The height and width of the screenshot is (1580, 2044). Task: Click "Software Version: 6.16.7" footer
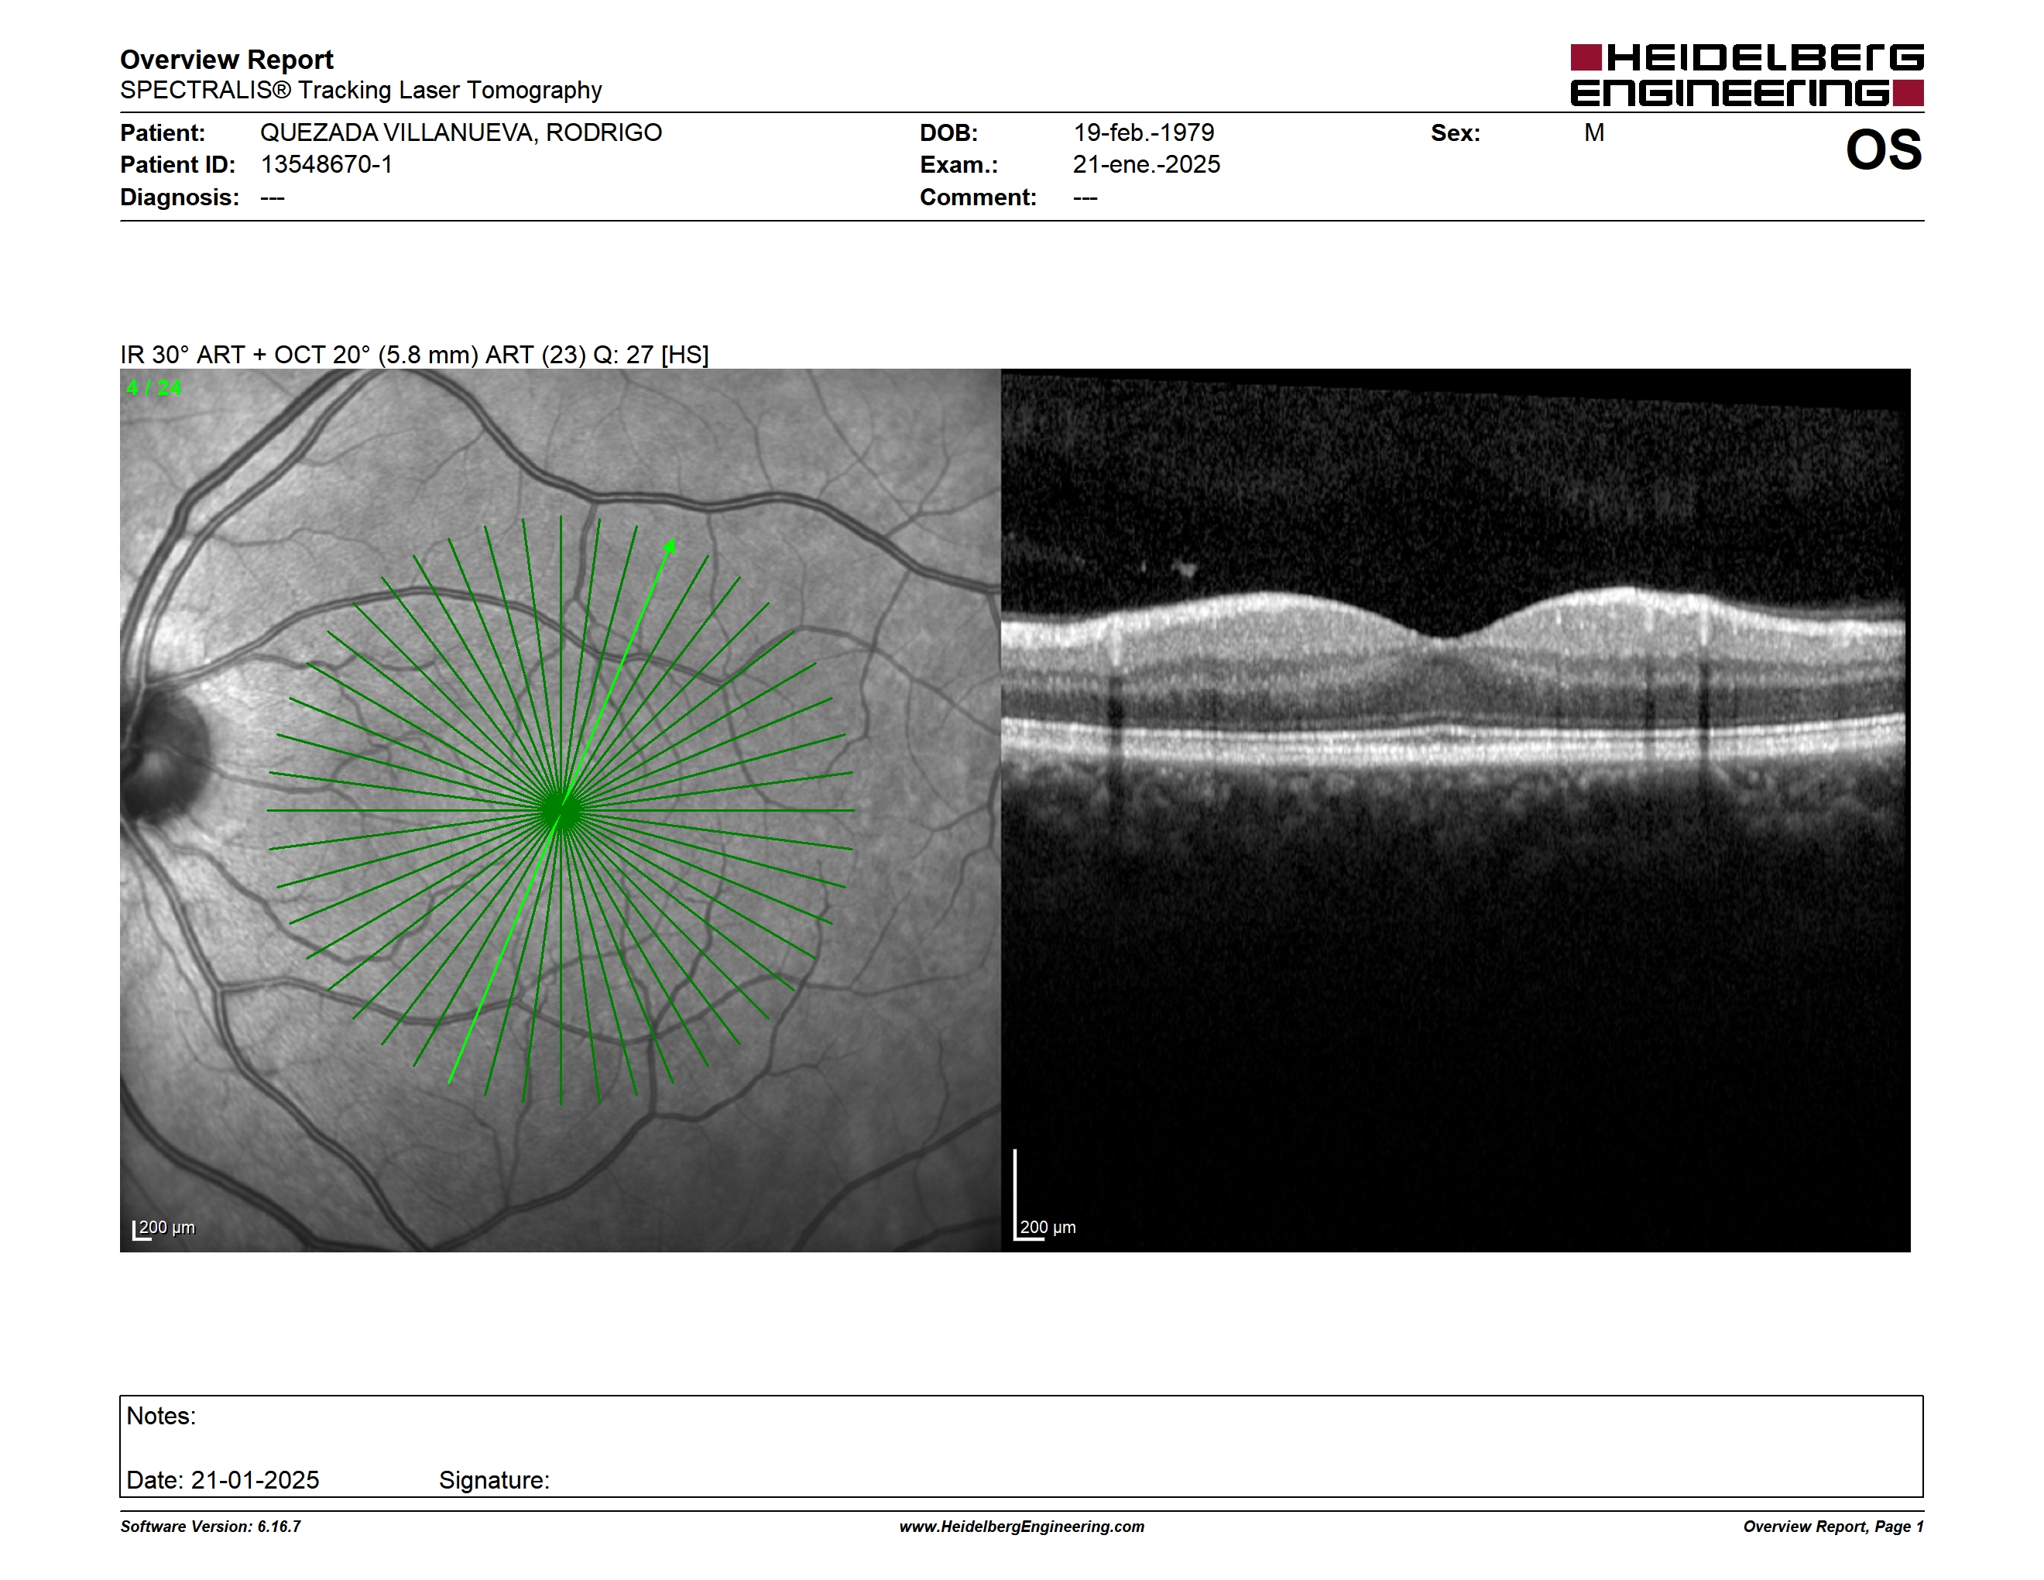pos(211,1527)
